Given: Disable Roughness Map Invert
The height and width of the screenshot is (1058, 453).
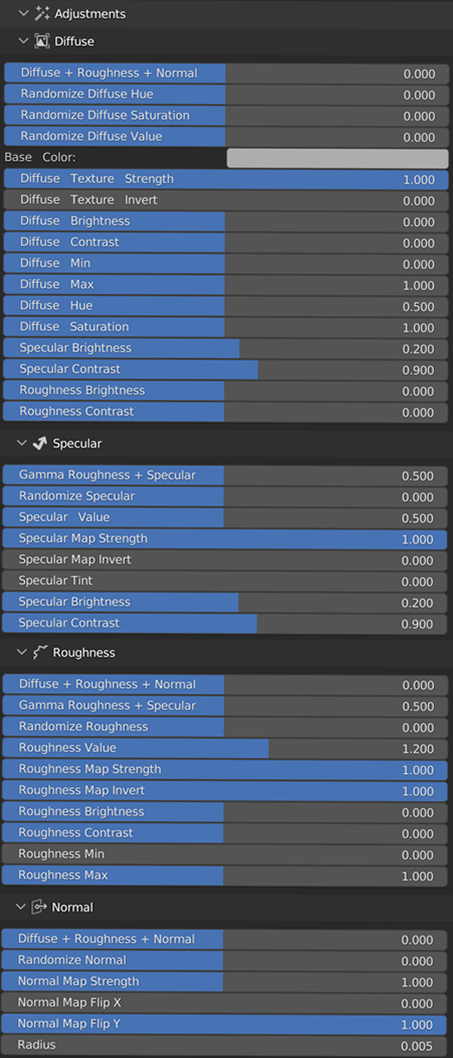Looking at the screenshot, I should [226, 790].
